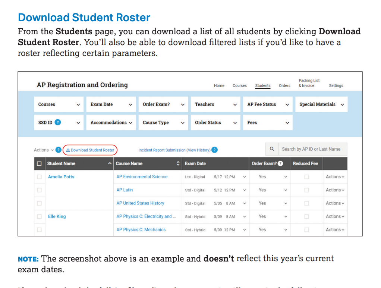Open the Elle King student link
This screenshot has width=381, height=288.
[x=57, y=216]
